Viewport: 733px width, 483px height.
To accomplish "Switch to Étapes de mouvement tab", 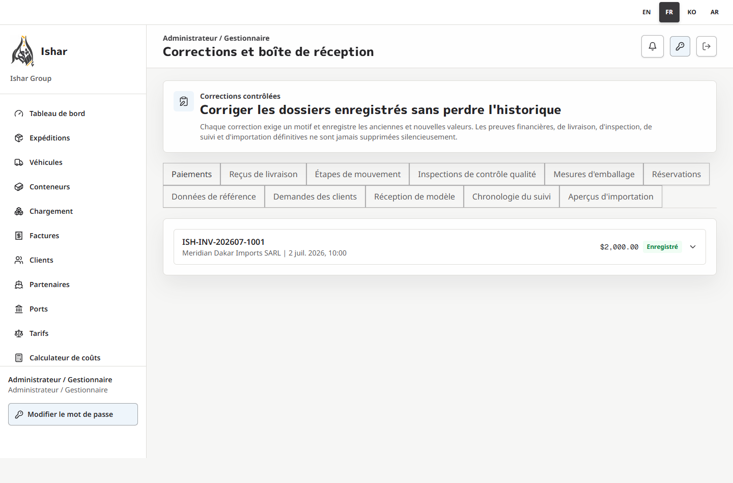I will 358,174.
